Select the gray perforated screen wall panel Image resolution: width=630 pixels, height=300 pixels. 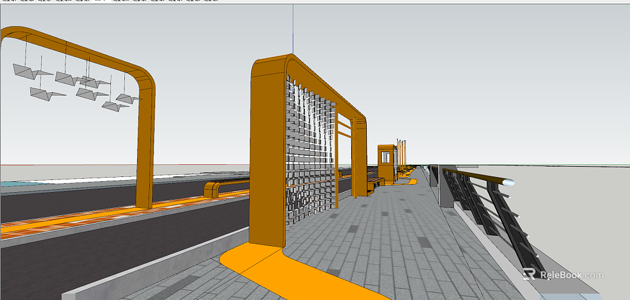click(x=310, y=152)
